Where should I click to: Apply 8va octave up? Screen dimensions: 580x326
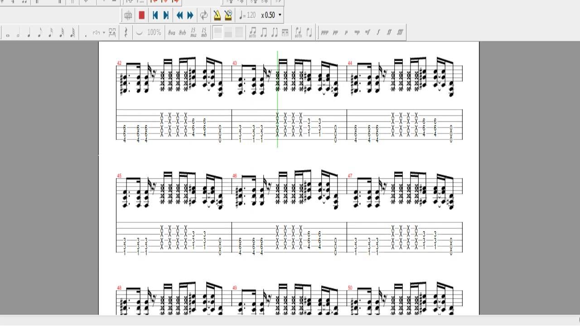click(171, 33)
